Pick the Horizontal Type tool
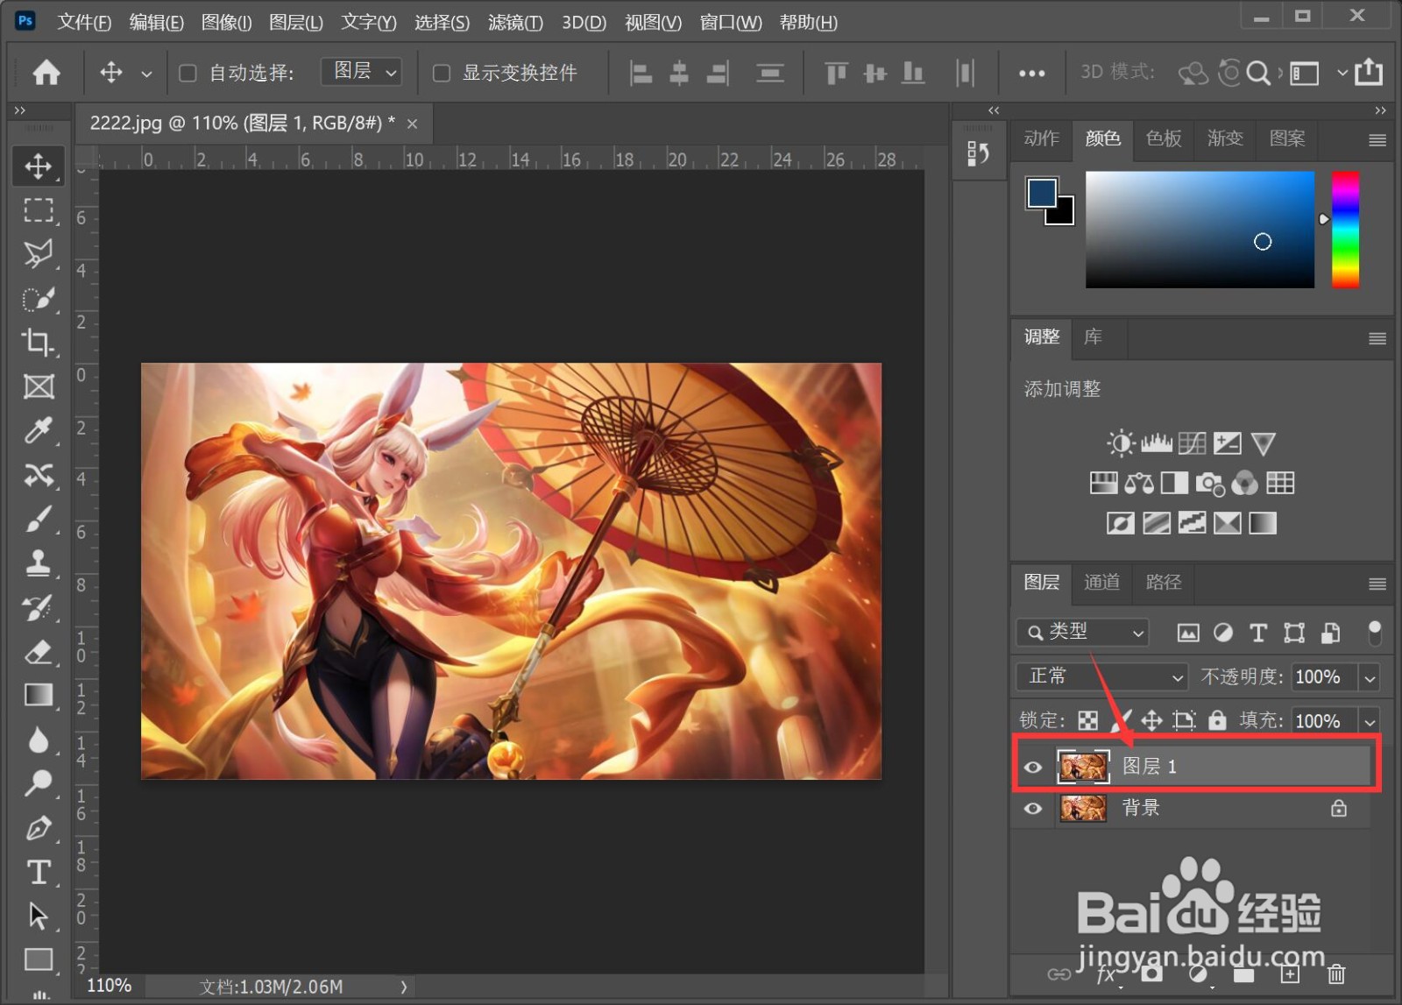The image size is (1402, 1005). (x=38, y=871)
